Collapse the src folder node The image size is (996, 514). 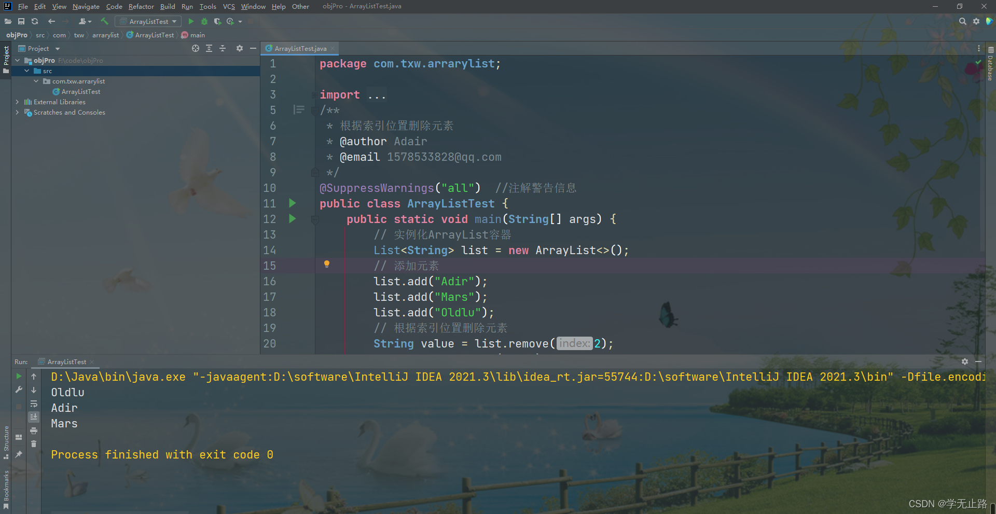pos(26,71)
